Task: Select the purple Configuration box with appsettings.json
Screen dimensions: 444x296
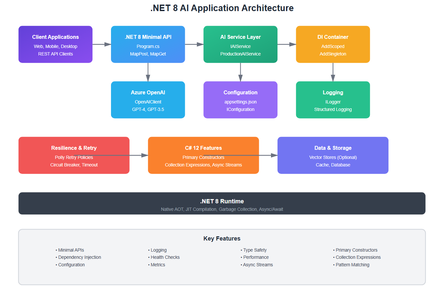Action: coord(240,100)
